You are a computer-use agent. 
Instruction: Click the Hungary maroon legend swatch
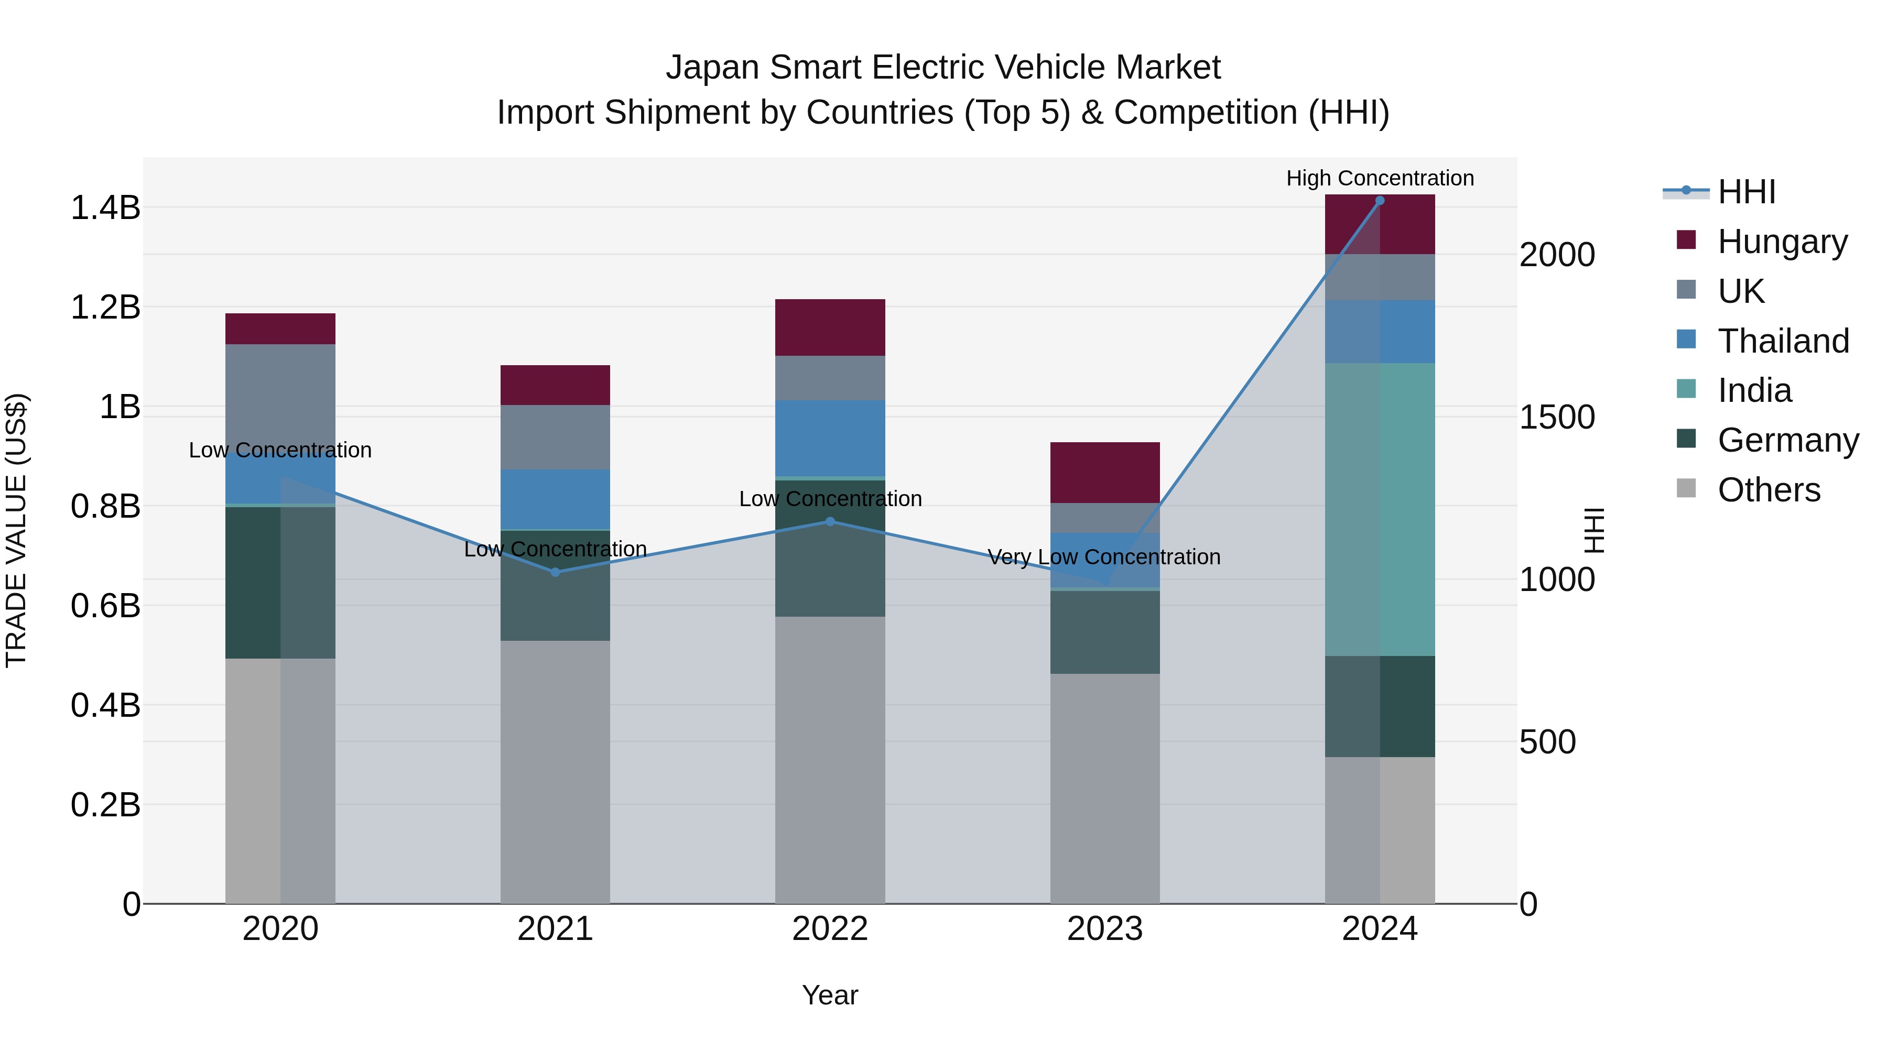[x=1686, y=240]
